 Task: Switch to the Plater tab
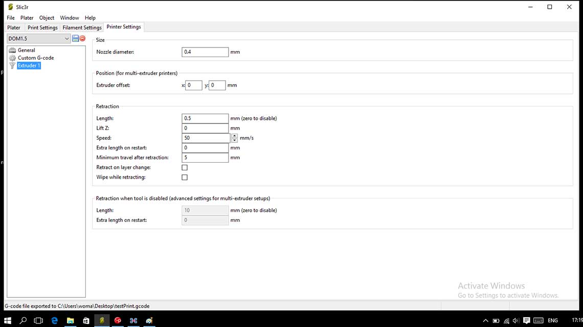click(x=14, y=28)
